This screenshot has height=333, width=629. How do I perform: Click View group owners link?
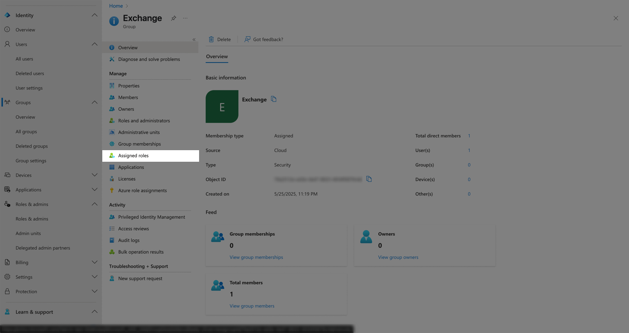click(x=398, y=257)
